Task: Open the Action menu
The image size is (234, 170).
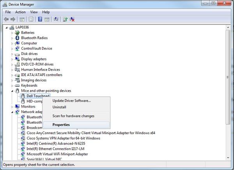Action: point(20,12)
